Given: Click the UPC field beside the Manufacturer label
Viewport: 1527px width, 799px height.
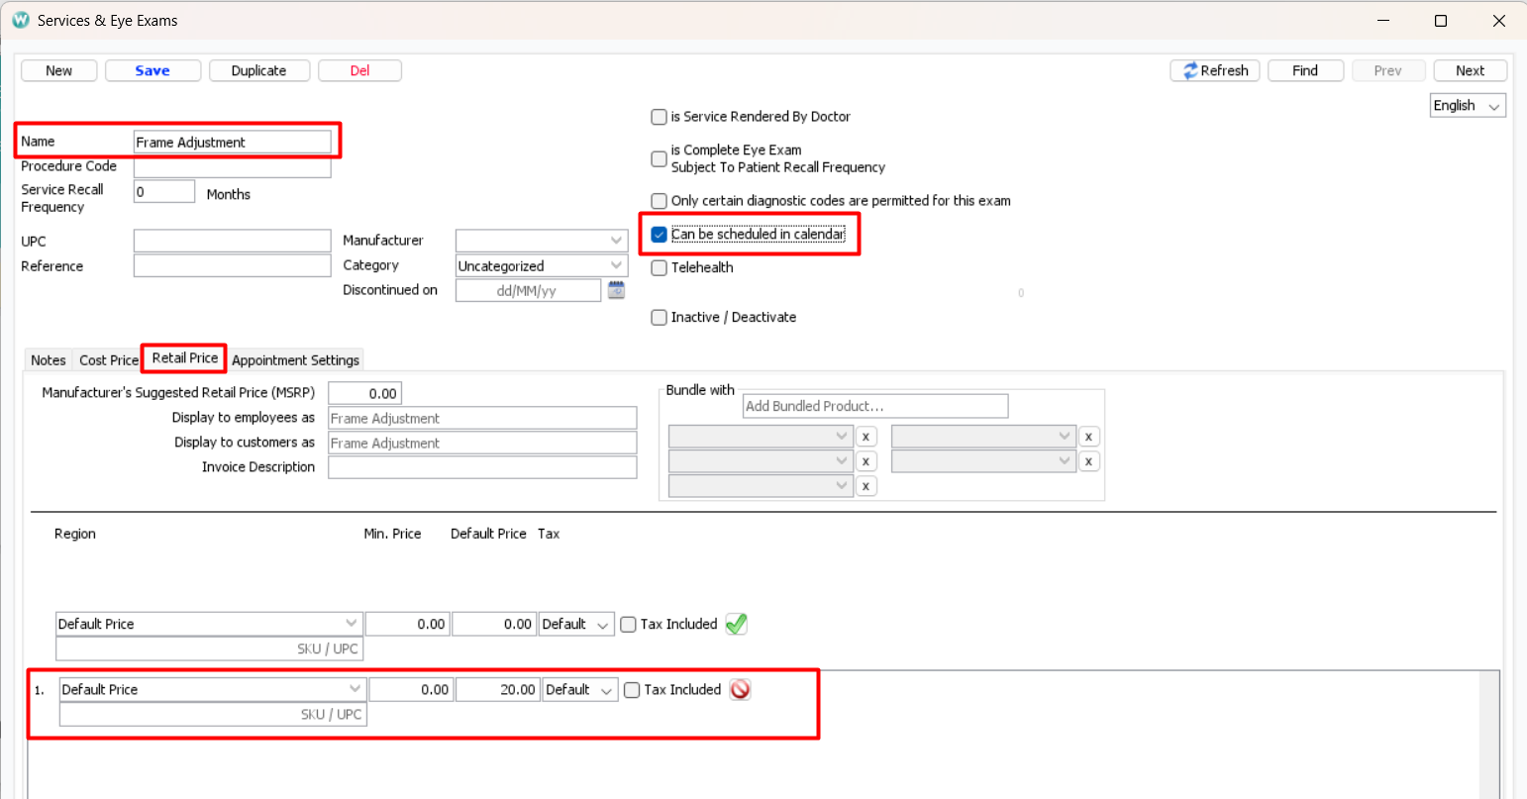Looking at the screenshot, I should click(233, 241).
